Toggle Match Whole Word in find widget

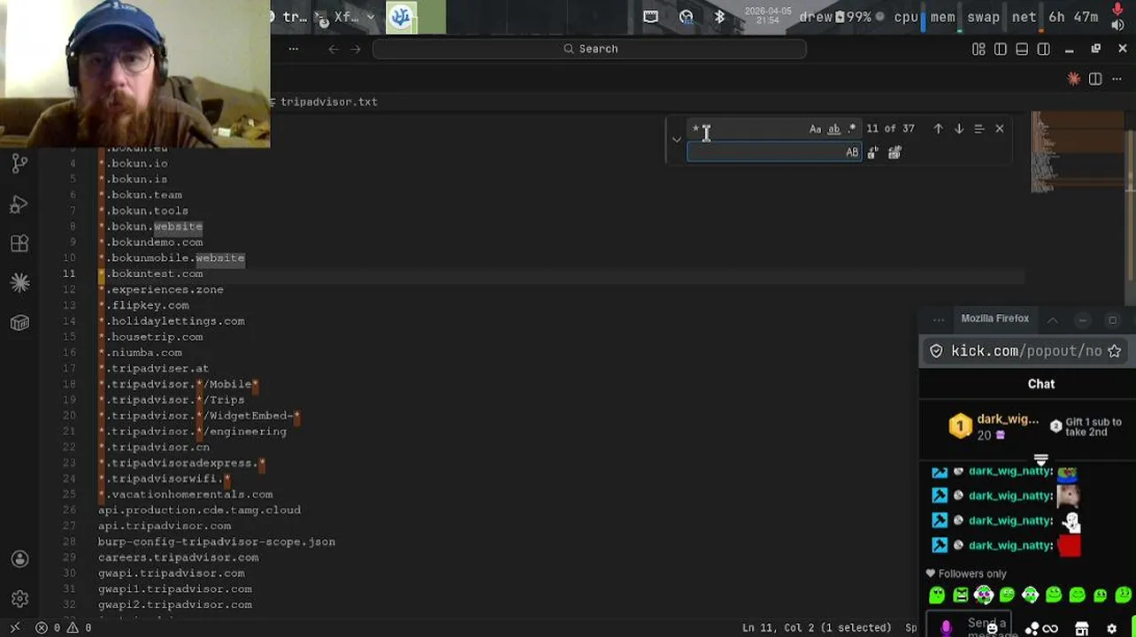[833, 129]
